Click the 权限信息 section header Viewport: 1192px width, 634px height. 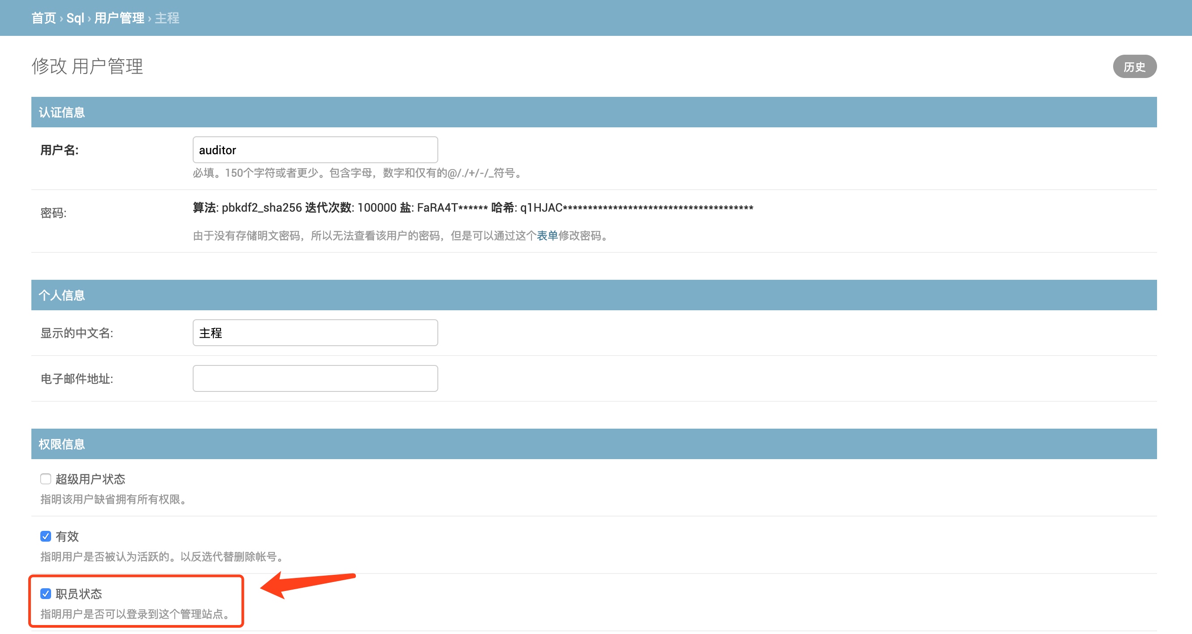tap(61, 444)
